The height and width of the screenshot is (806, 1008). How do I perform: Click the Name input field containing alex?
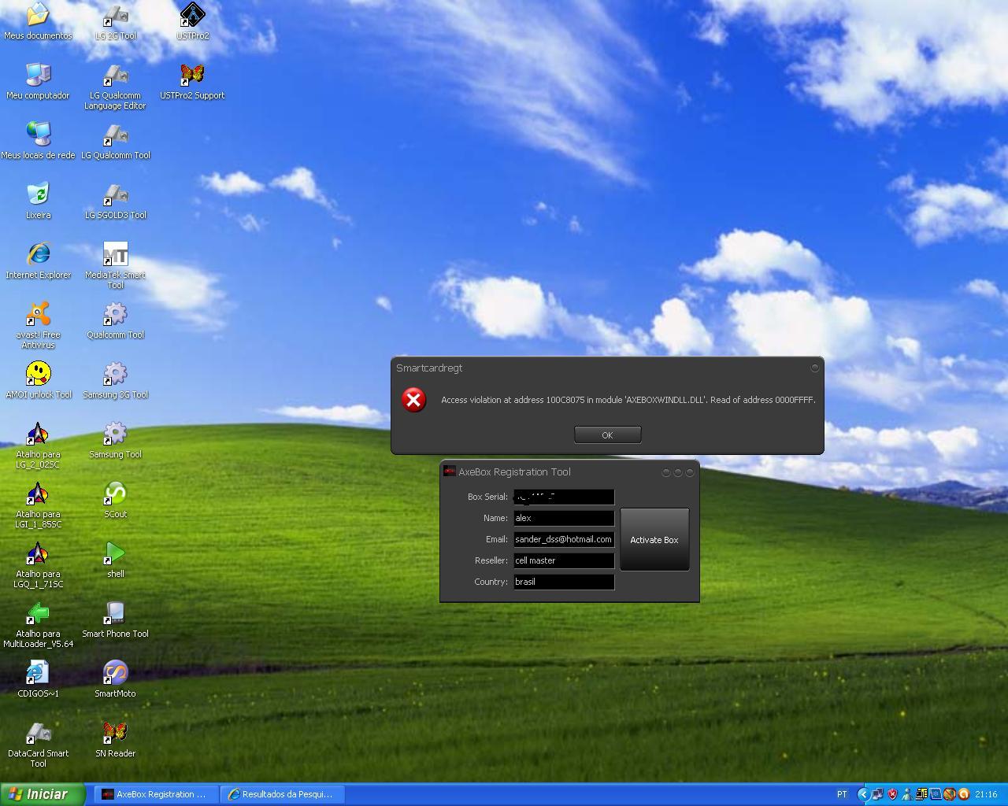tap(563, 518)
